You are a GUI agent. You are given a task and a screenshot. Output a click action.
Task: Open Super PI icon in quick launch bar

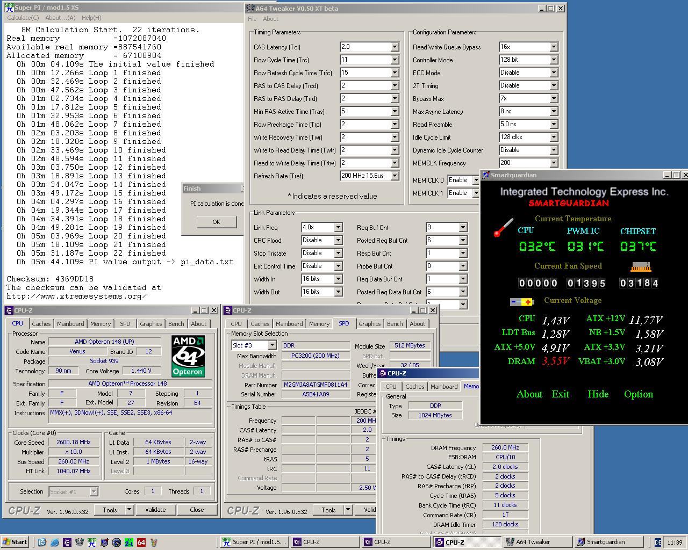(92, 542)
